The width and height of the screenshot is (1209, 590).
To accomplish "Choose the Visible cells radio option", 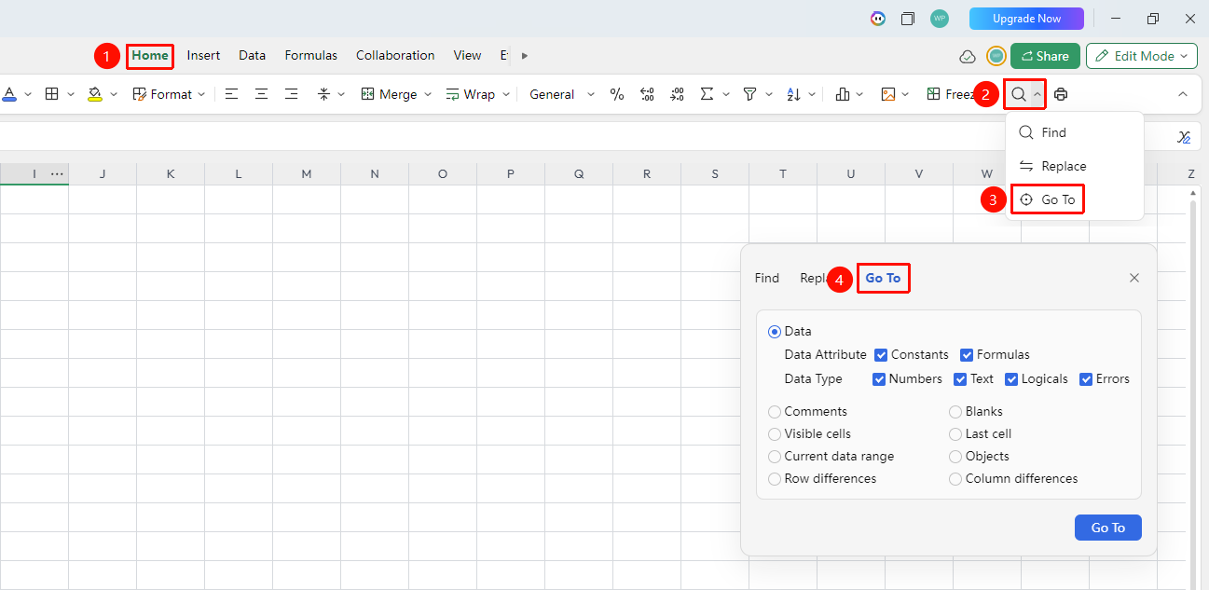I will click(x=775, y=434).
